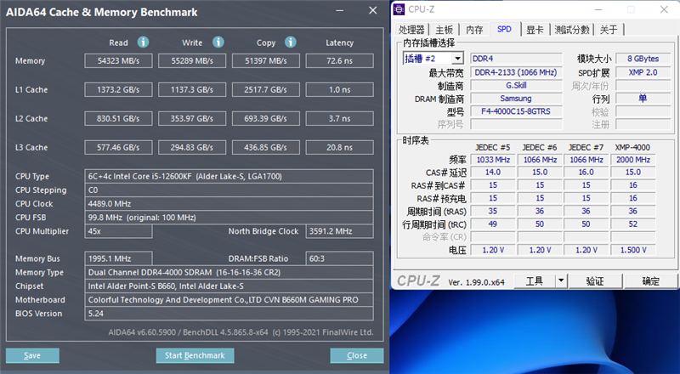Click North Bridge Clock value 3591.2 MHz
This screenshot has width=680, height=374.
point(339,231)
